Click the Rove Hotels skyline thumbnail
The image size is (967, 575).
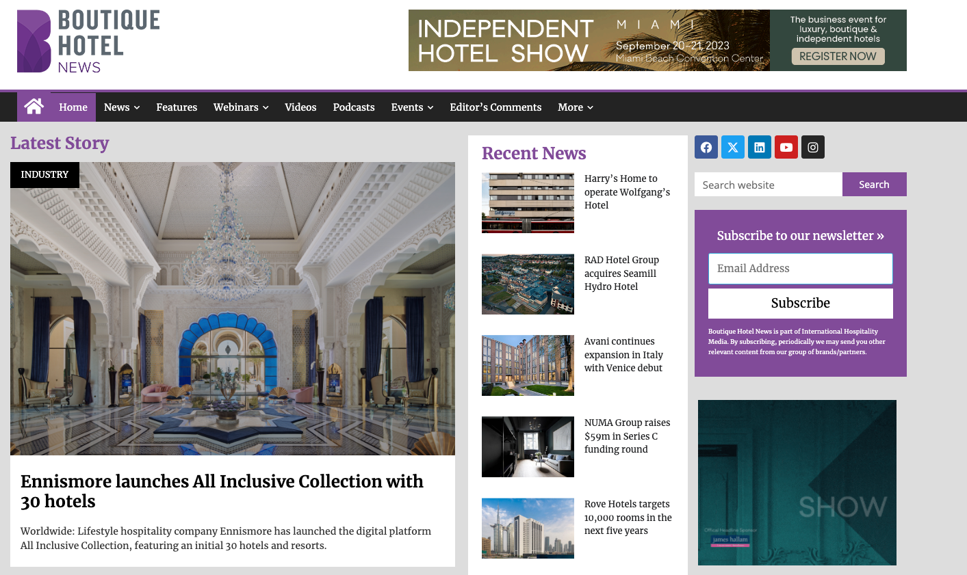tap(528, 528)
